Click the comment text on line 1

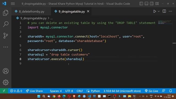coord(92,23)
